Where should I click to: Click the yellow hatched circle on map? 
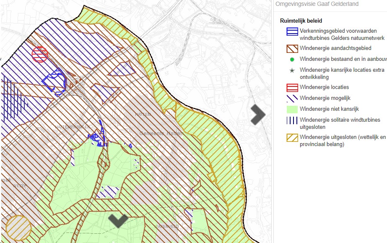pos(18,228)
